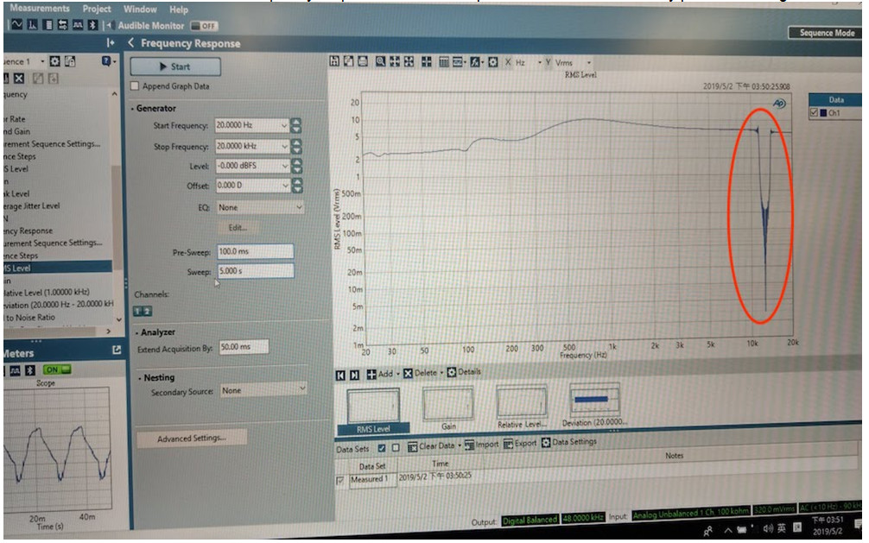The height and width of the screenshot is (543, 869).
Task: Open the Help menu
Action: [x=179, y=10]
